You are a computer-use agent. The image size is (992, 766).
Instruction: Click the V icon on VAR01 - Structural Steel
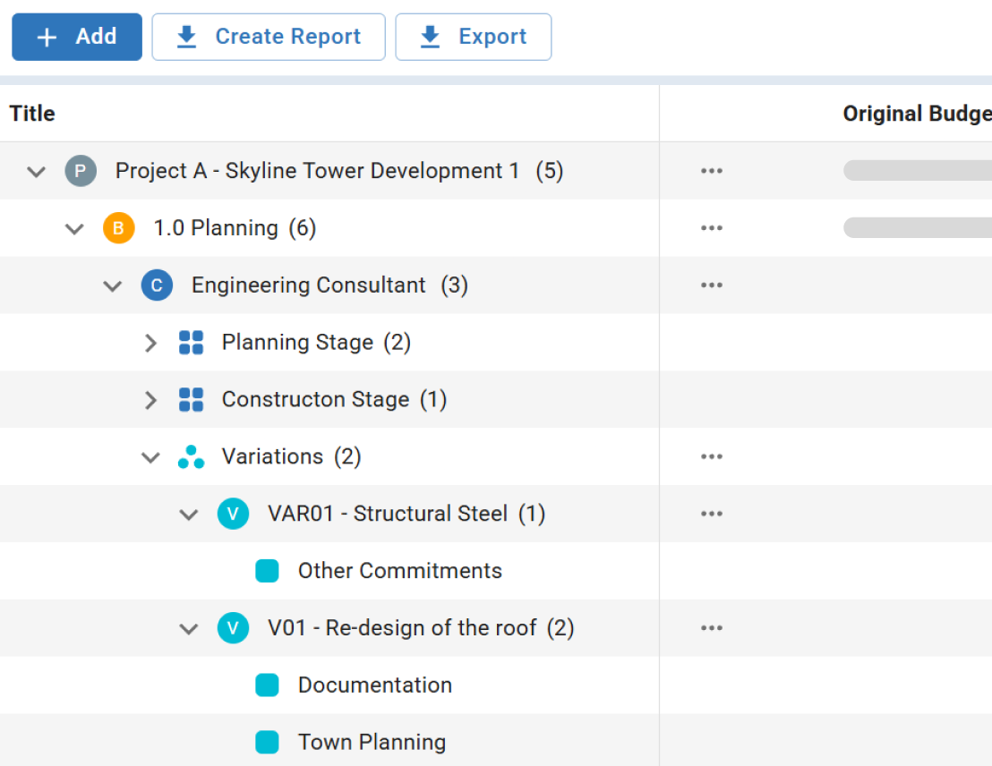click(233, 514)
